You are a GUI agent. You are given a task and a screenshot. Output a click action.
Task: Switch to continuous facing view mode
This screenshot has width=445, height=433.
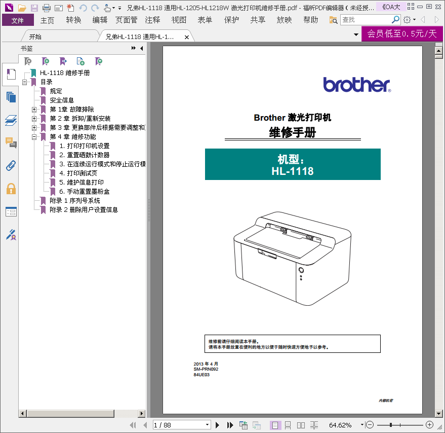314,425
